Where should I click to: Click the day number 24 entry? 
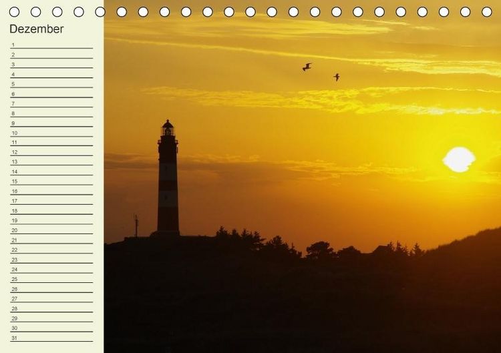pos(51,270)
